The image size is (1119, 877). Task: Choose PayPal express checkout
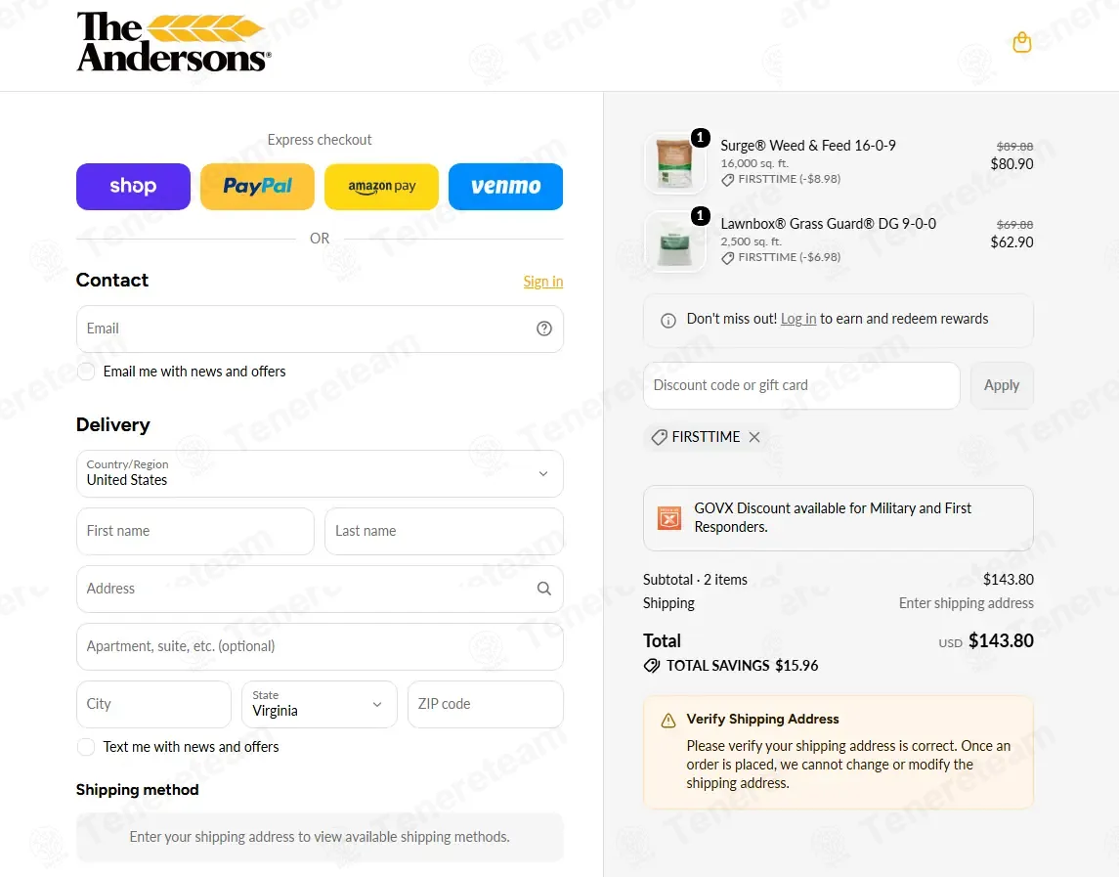click(x=258, y=187)
